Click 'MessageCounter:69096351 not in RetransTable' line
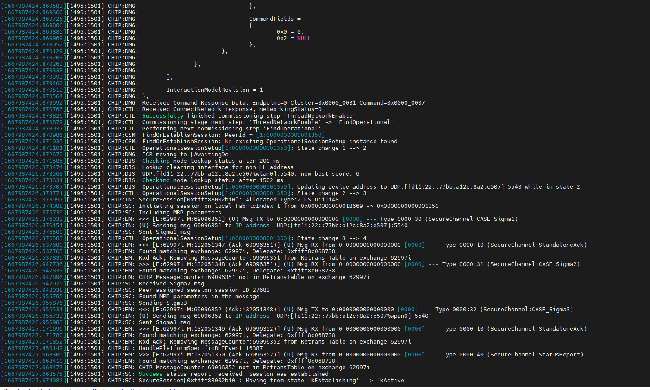Screen dimensions: 650x390 pos(254,277)
